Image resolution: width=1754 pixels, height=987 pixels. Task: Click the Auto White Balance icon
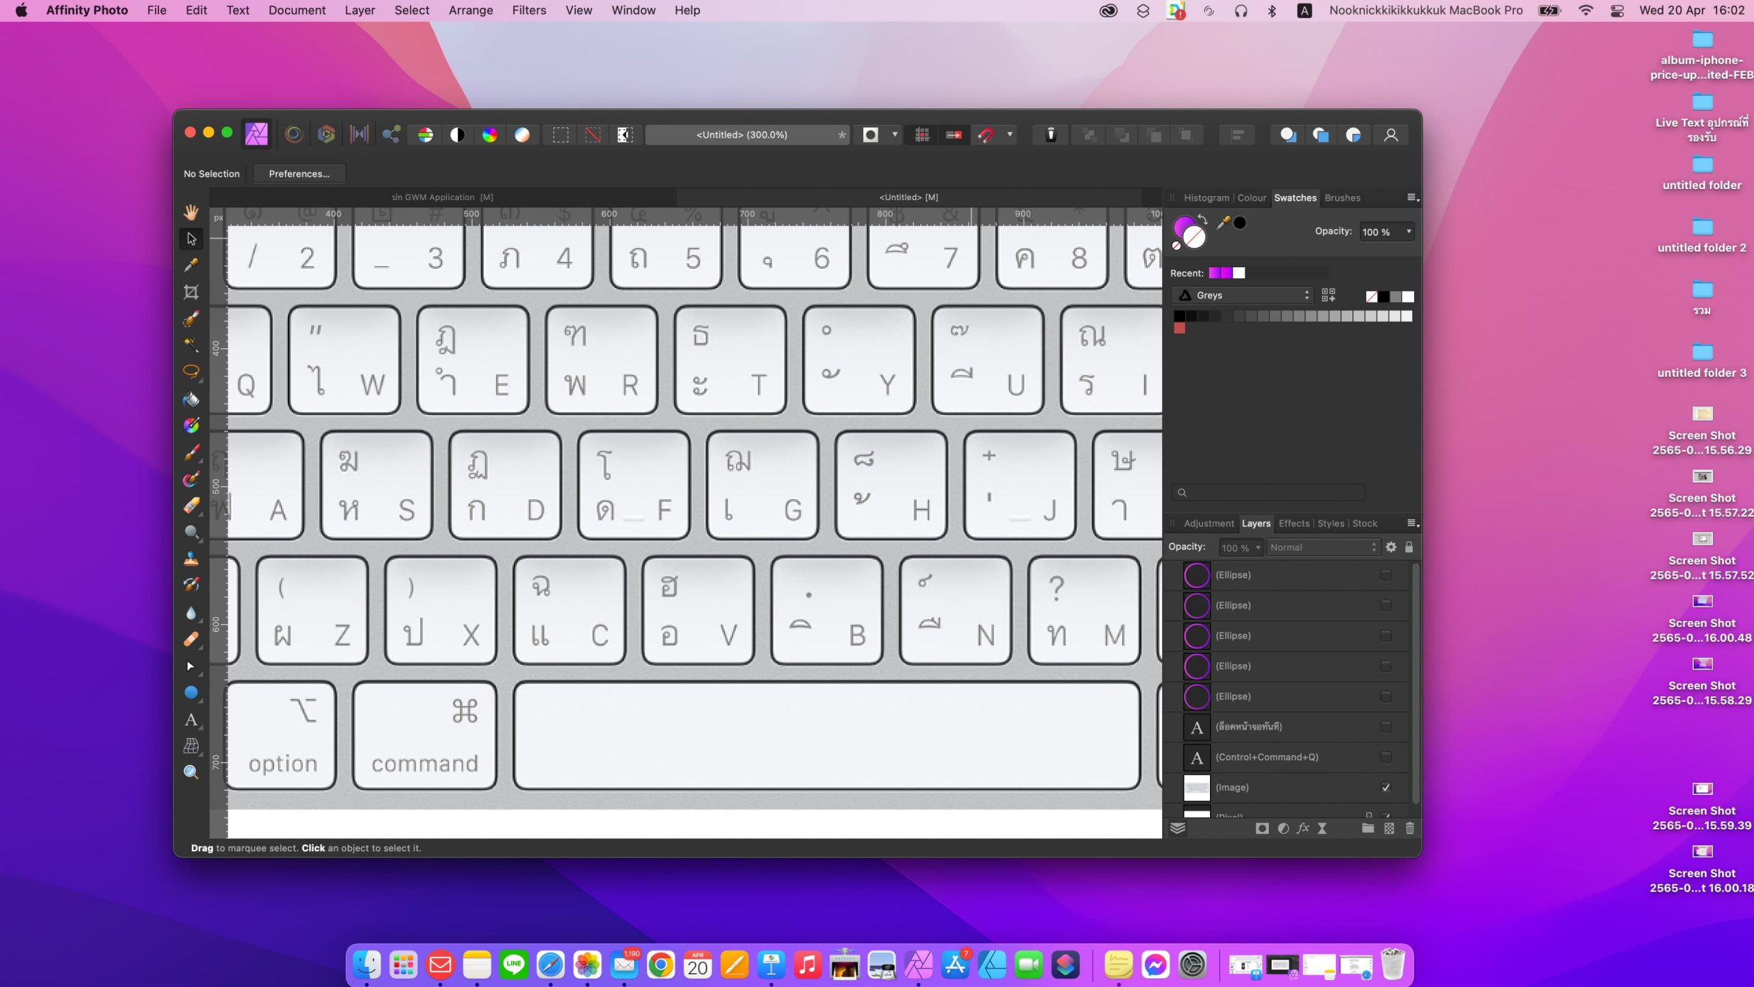[522, 135]
